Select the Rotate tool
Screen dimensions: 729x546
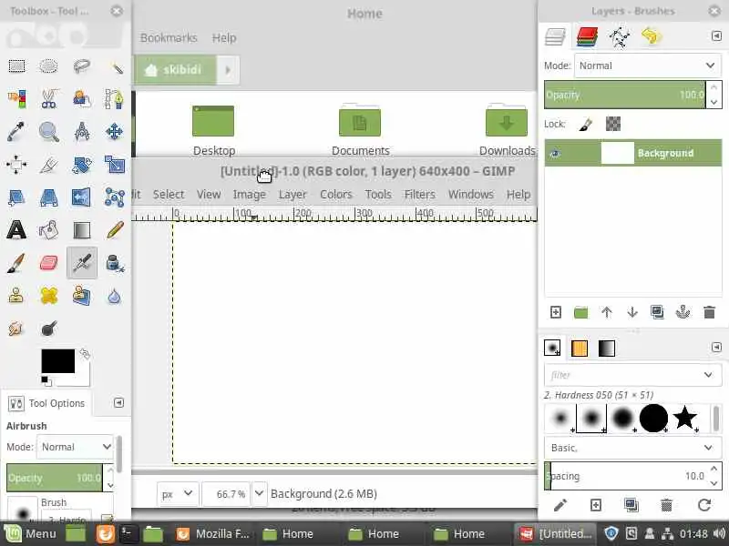pyautogui.click(x=82, y=165)
